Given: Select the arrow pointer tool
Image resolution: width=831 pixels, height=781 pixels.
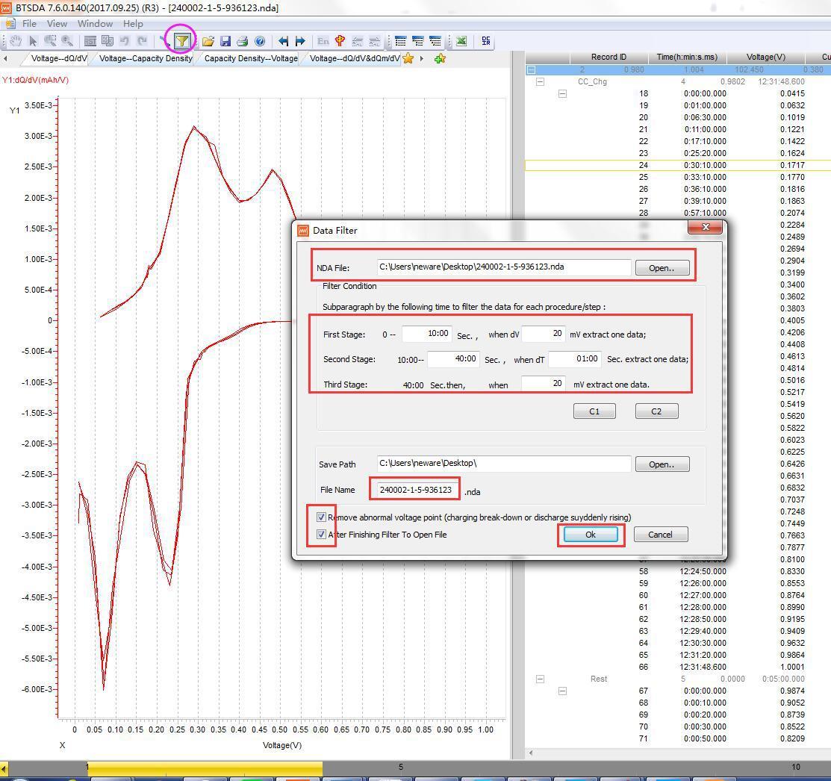Looking at the screenshot, I should tap(33, 41).
